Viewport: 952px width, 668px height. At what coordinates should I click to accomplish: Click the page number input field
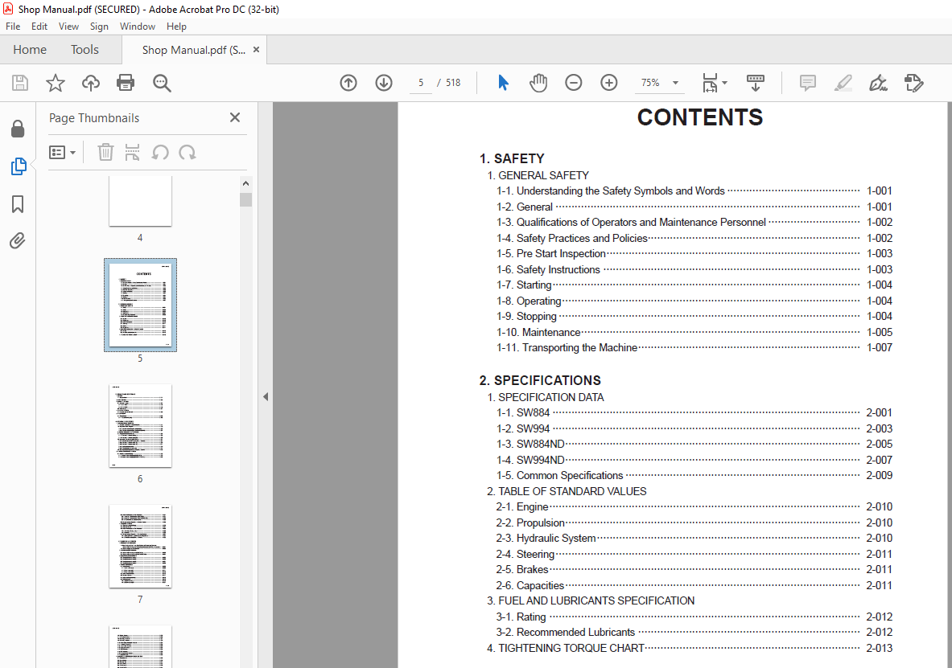point(421,83)
